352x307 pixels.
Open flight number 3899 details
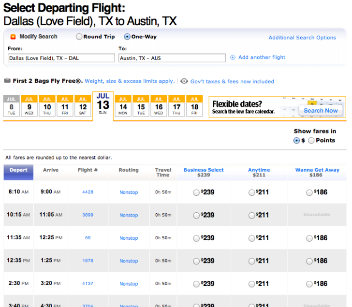[x=88, y=215]
